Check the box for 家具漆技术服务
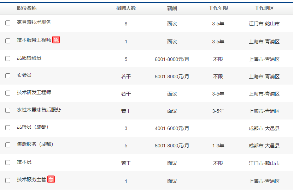293x190 pixels. click(x=8, y=23)
